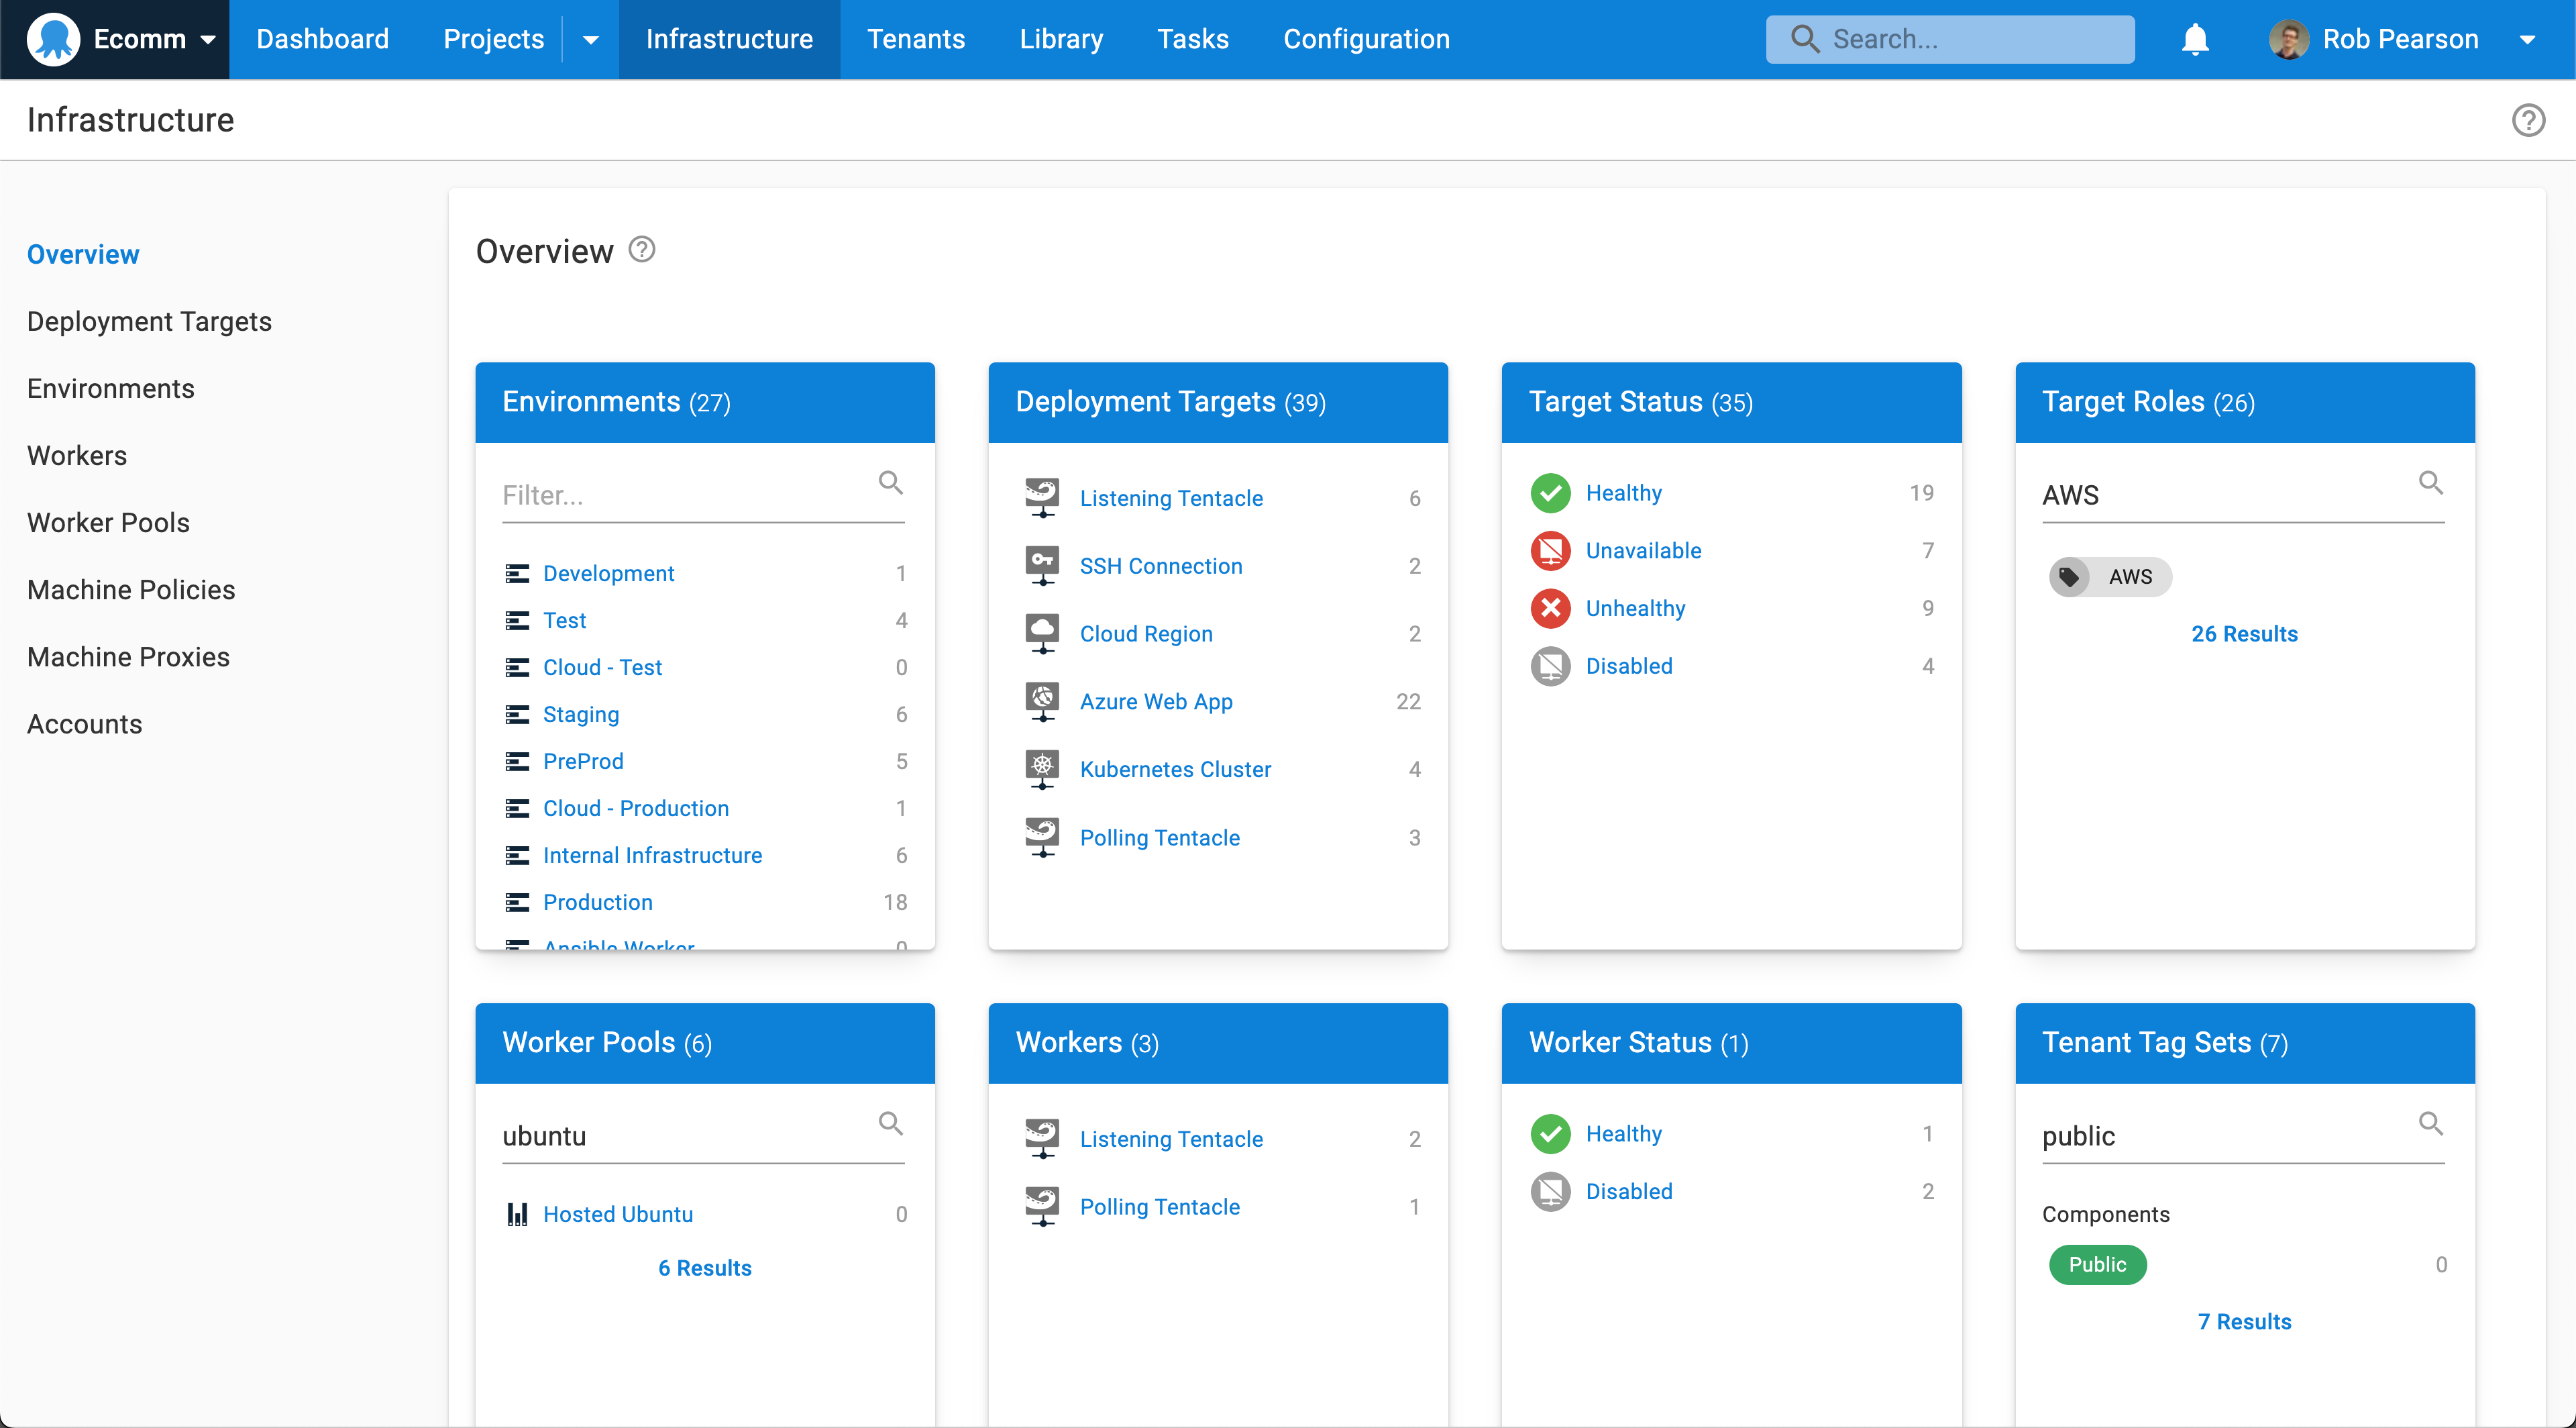The image size is (2576, 1428).
Task: Open help using the top-right question mark icon
Action: (x=2529, y=120)
